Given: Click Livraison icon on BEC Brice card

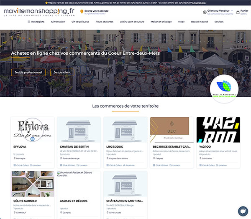Looking at the screenshot, I should click(171, 165).
